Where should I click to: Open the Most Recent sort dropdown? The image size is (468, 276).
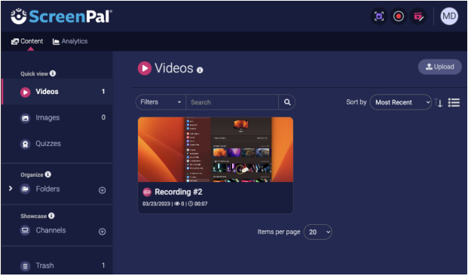pyautogui.click(x=401, y=102)
